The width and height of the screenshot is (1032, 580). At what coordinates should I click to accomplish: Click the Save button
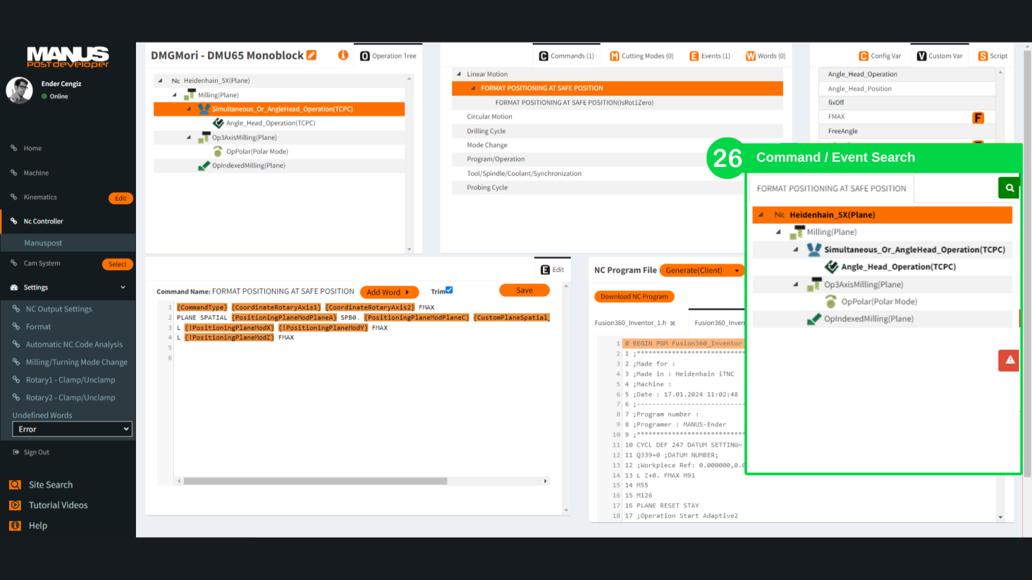524,290
